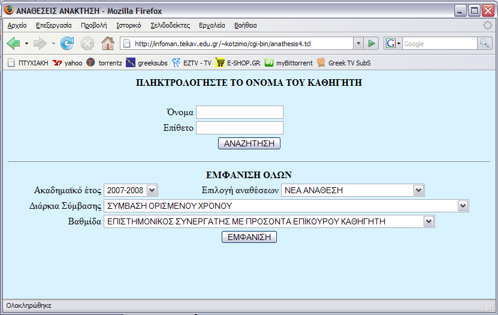
Task: Click the Επίθετο text field
Action: [240, 128]
